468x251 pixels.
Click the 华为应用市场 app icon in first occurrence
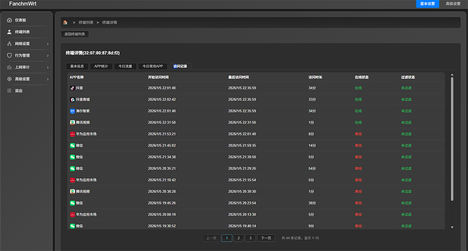(73, 134)
